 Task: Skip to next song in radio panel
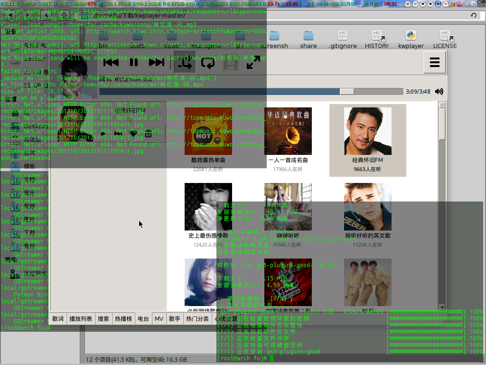pyautogui.click(x=118, y=134)
